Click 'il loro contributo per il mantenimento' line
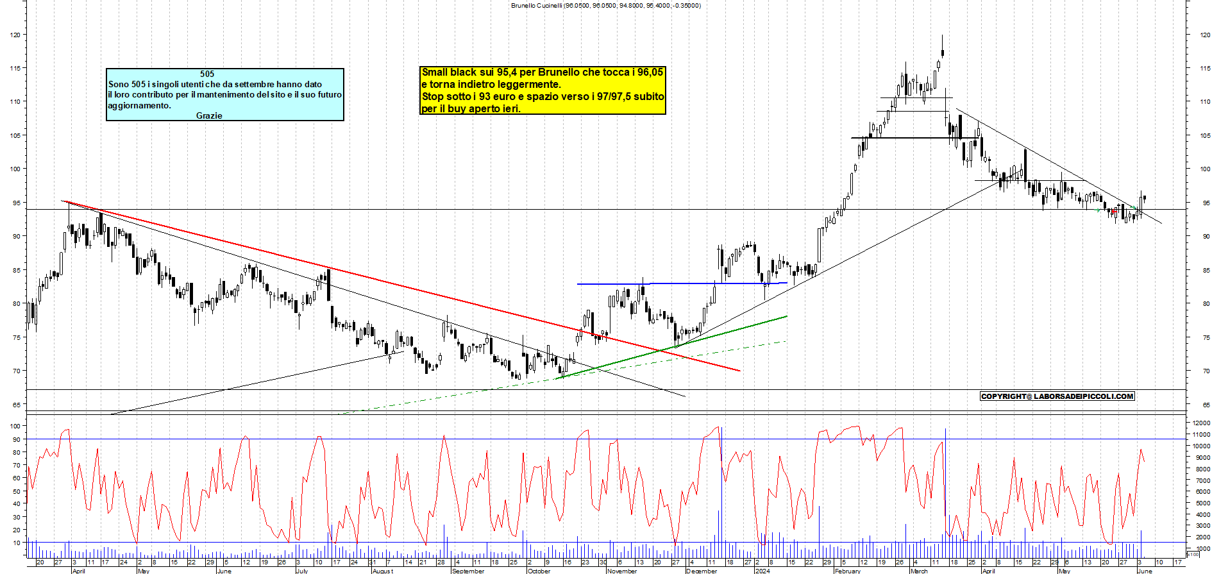 (225, 94)
